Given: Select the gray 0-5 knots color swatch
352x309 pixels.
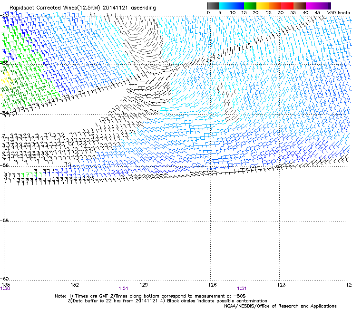Looking at the screenshot, I should (214, 6).
